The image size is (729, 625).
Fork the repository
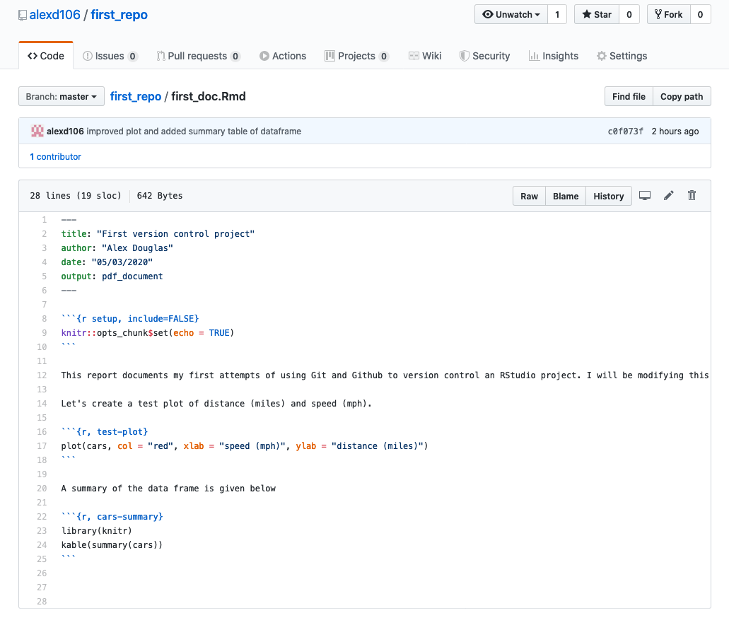(668, 15)
